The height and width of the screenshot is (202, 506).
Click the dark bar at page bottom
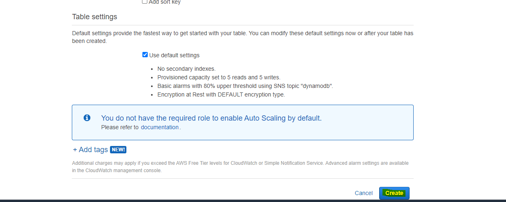pos(253,201)
